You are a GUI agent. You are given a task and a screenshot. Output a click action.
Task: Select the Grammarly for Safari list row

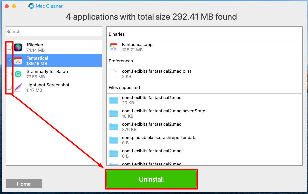point(54,74)
